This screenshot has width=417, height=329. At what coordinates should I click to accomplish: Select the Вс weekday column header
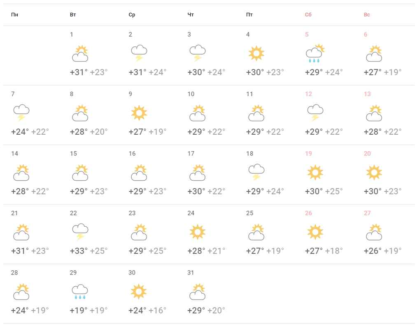click(367, 15)
